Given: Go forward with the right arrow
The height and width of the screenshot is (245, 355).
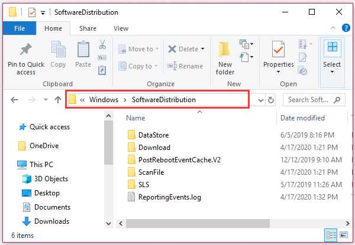Looking at the screenshot, I should [x=32, y=100].
